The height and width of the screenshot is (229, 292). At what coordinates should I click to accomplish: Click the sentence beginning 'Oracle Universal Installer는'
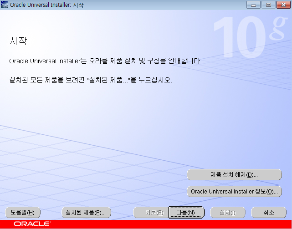pyautogui.click(x=105, y=61)
